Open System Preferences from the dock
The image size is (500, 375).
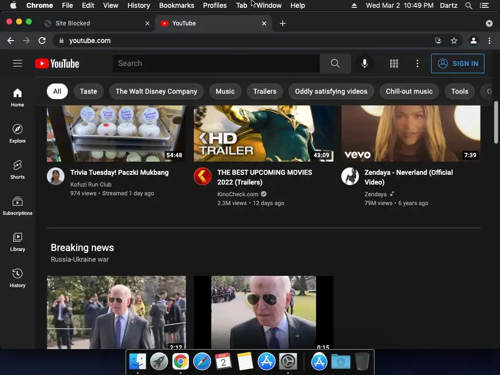click(288, 362)
